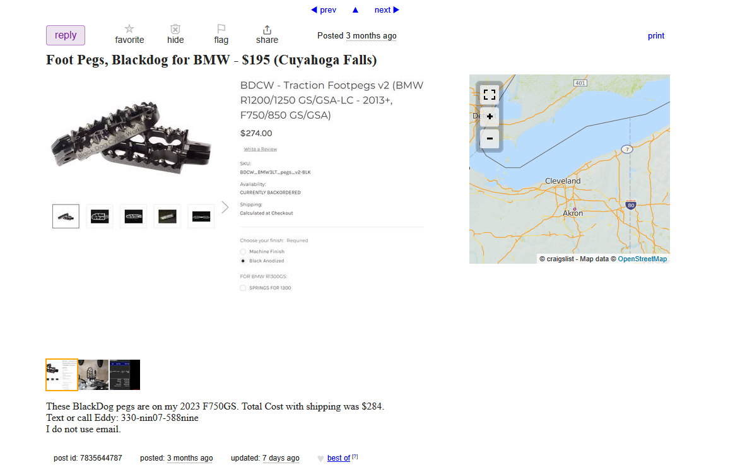Click the Akron label on the map
This screenshot has height=472, width=740.
click(572, 213)
